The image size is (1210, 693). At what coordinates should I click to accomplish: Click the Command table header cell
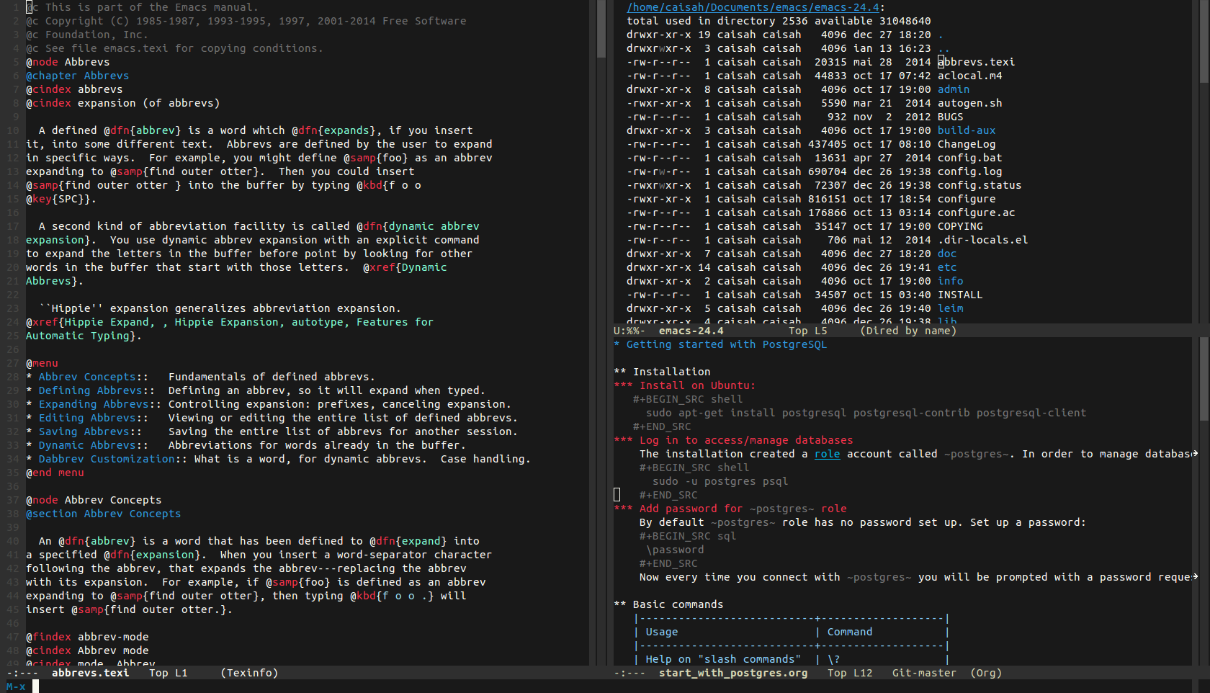(x=850, y=632)
